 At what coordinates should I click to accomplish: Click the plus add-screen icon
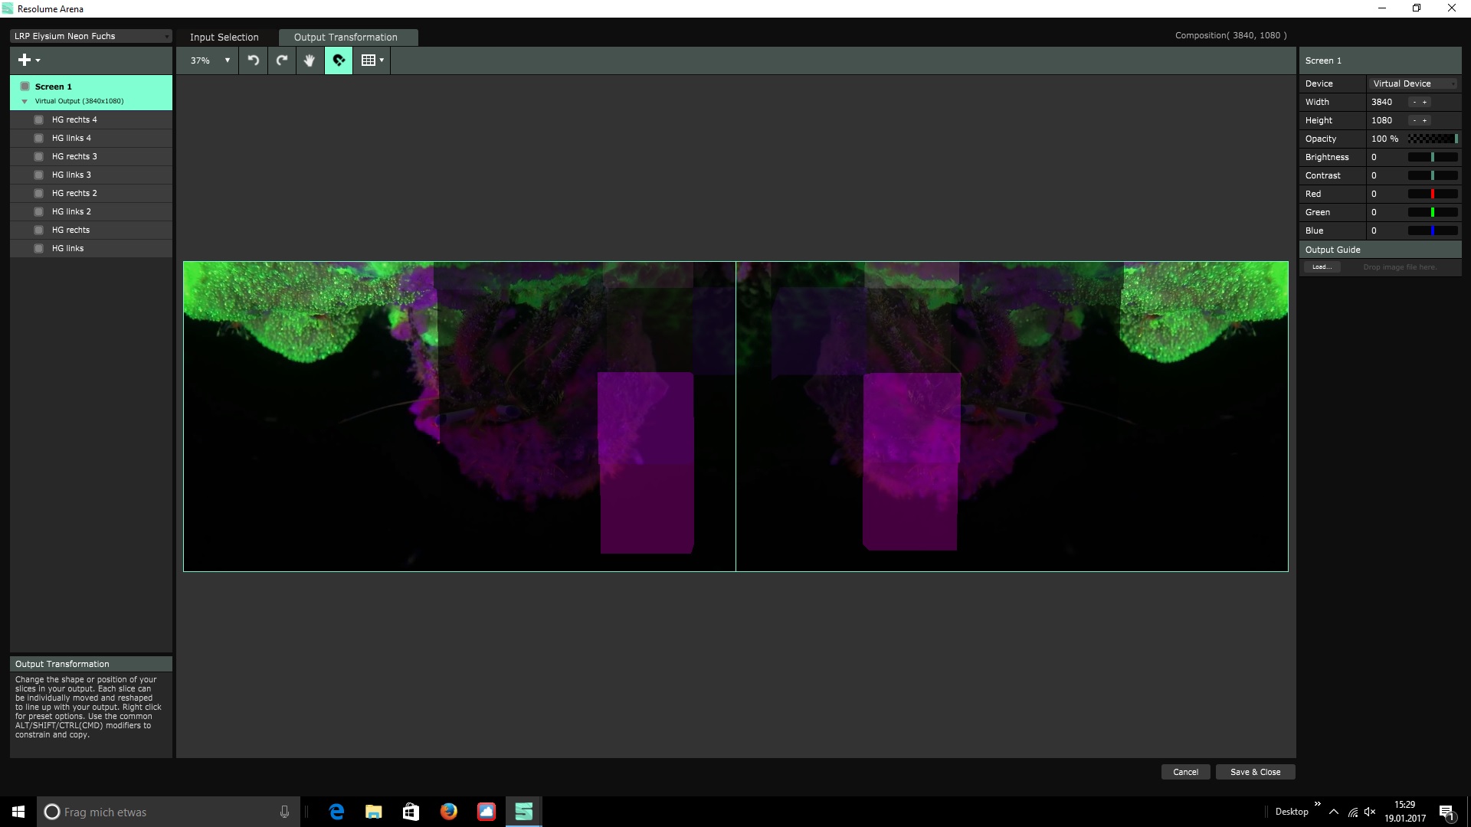coord(25,60)
